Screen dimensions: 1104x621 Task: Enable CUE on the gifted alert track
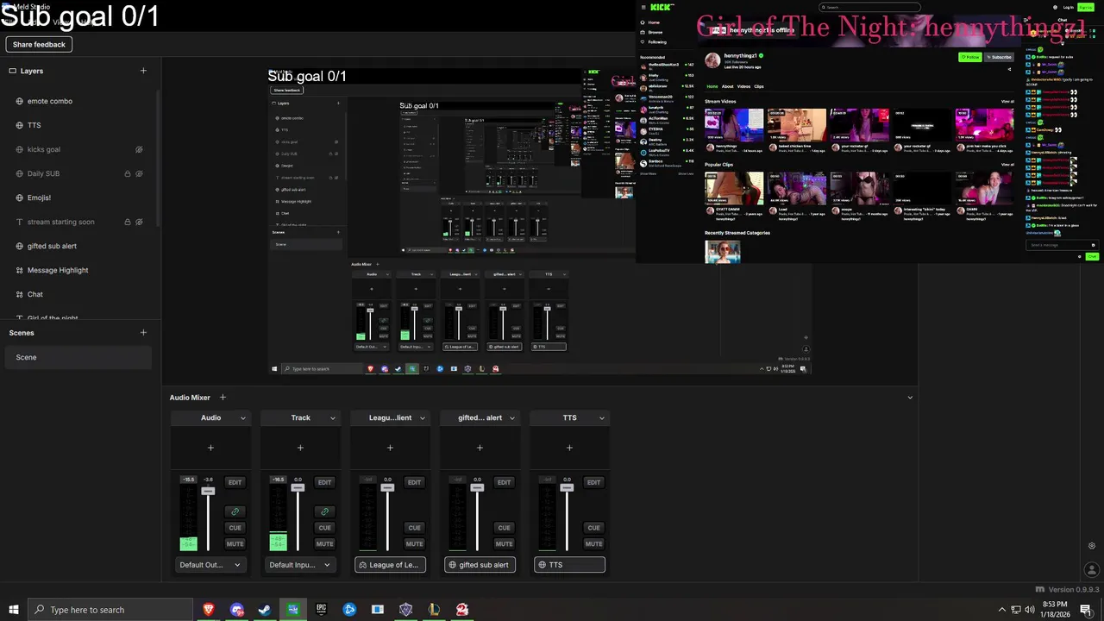[504, 527]
